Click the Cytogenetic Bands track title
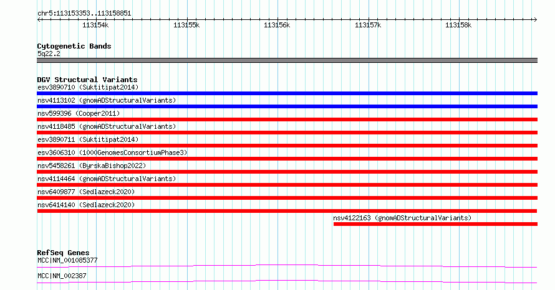The height and width of the screenshot is (290, 555). [74, 46]
